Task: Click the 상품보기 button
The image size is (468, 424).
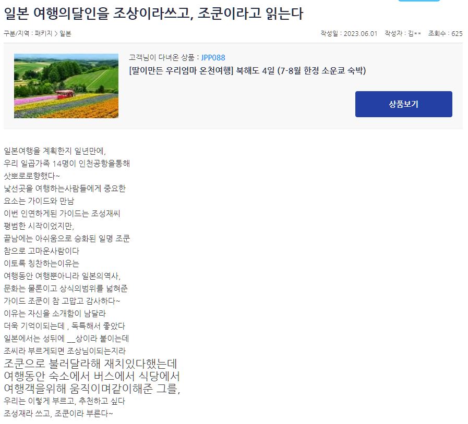Action: pos(403,104)
